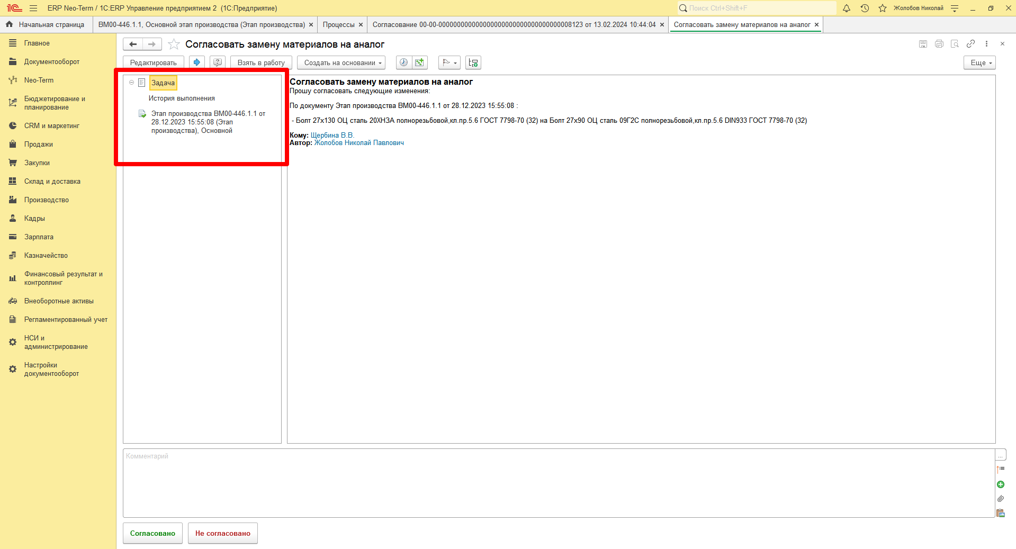
Task: Click the search field 'Поиск Ctrl+Shift+F'
Action: (x=757, y=8)
